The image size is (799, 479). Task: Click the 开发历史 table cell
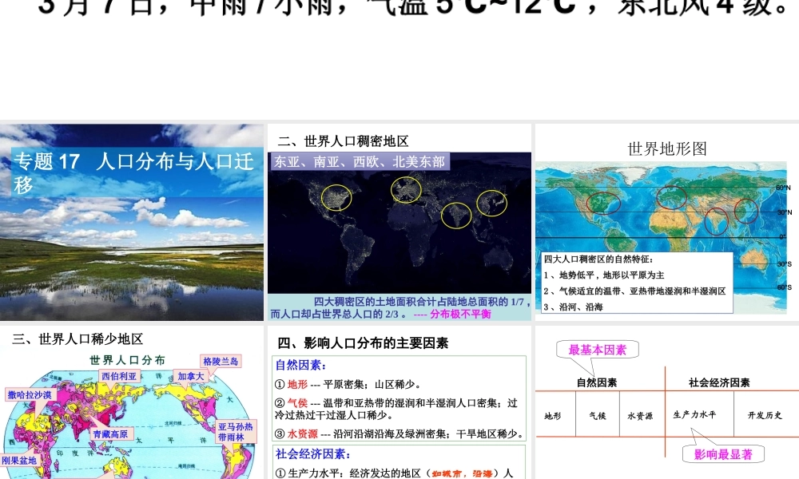[765, 415]
